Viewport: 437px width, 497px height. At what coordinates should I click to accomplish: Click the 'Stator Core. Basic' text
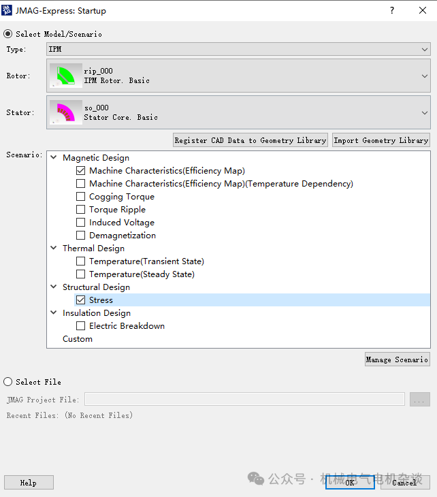click(x=120, y=117)
